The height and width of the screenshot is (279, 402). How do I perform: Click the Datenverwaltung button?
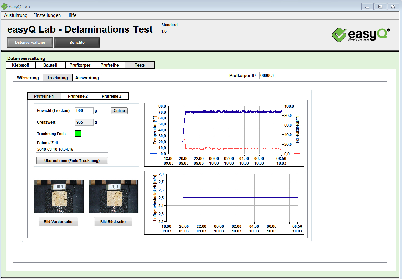30,43
